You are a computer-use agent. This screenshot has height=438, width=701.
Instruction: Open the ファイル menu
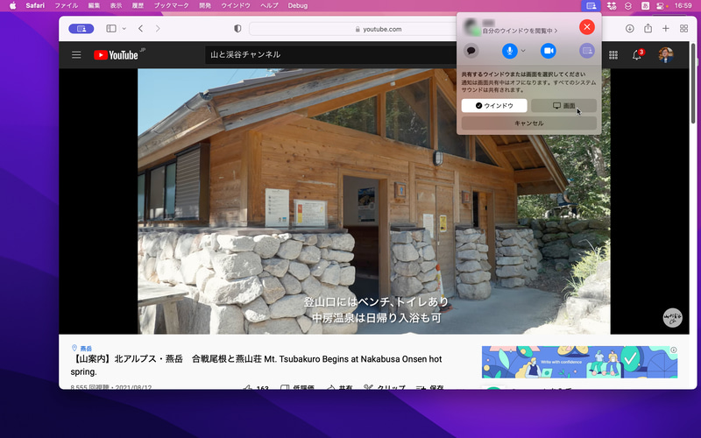(67, 6)
